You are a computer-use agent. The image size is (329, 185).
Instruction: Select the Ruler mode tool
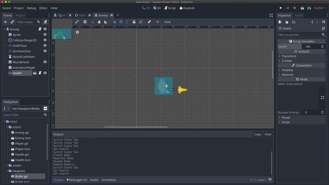[x=105, y=22]
